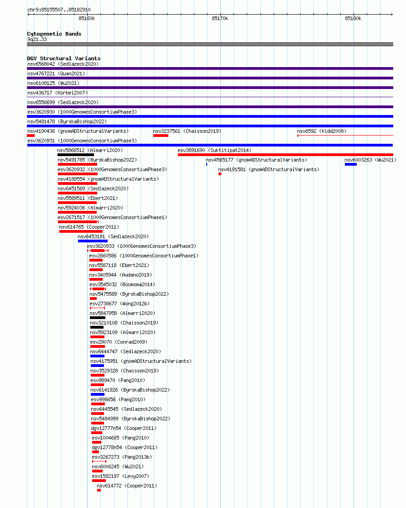Screen dimensions: 406x508
Task: Select nsv614765 (Cooper2011) label
Action: point(89,227)
